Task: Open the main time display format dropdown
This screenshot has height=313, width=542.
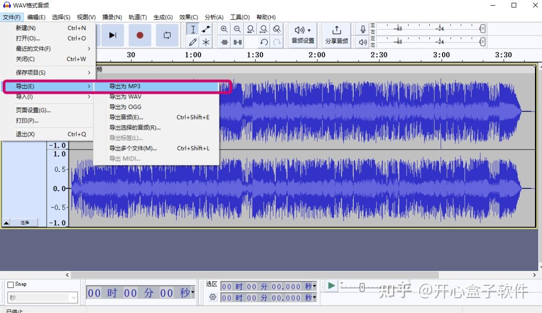Action: 193,292
